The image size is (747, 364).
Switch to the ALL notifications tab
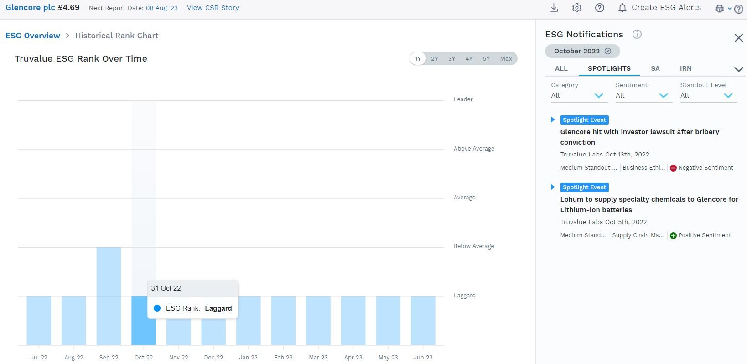(561, 68)
